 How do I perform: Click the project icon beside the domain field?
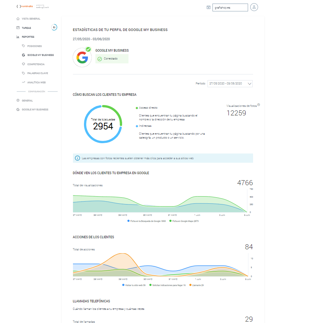click(x=209, y=7)
